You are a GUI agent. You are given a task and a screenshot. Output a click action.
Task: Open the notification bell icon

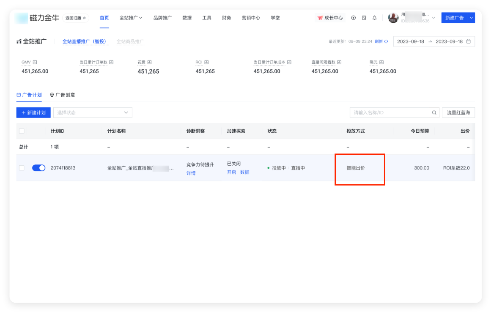coord(374,18)
